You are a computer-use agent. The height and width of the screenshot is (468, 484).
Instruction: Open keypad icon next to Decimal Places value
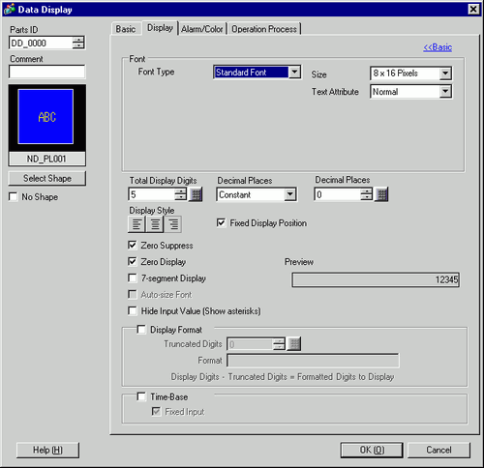click(381, 194)
